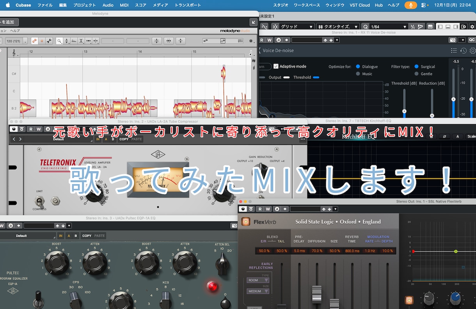Select the Music optimize option in Voice De-noise
Viewport: 476px width, 309px height.
click(x=357, y=74)
